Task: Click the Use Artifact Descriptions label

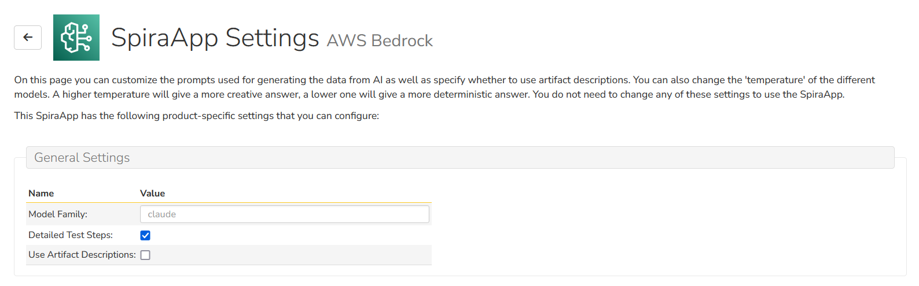Action: coord(82,255)
